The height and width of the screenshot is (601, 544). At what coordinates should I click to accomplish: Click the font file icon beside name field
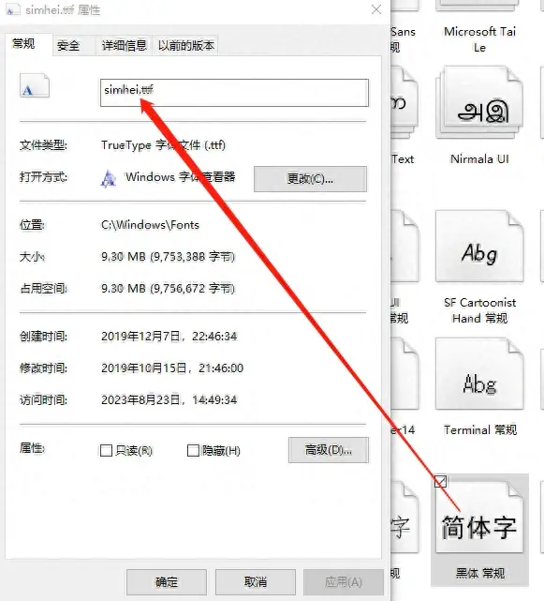pos(35,85)
